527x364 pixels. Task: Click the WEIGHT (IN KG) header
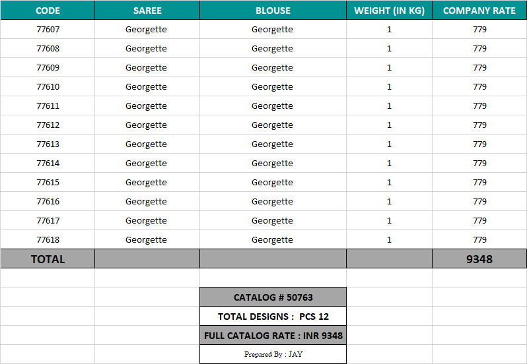389,11
